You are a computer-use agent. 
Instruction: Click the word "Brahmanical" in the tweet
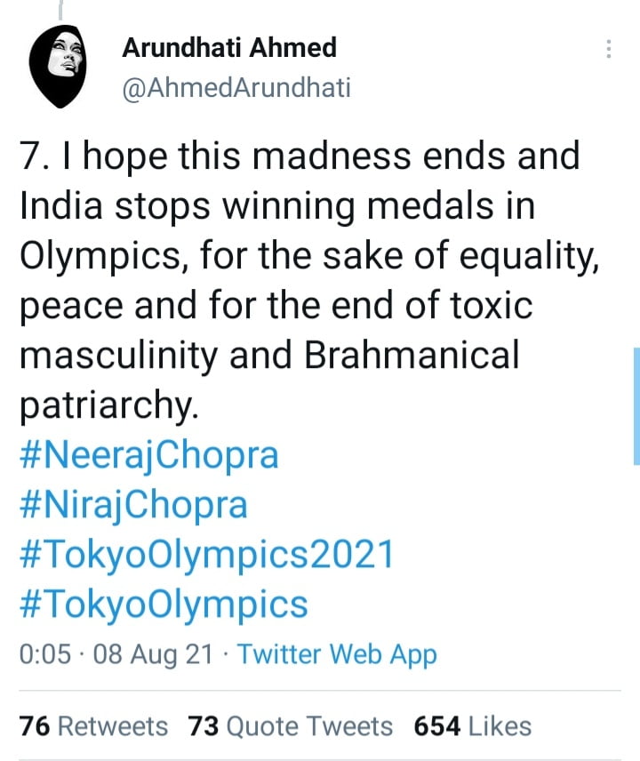(412, 356)
